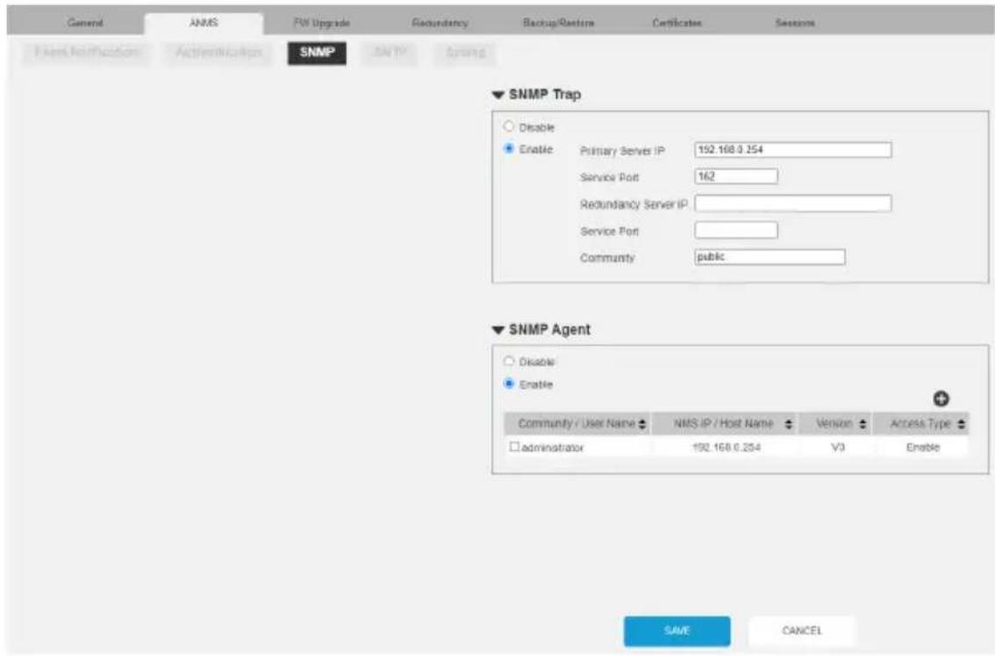Focus the empty redundancy Service Port field
Viewport: 995px width, 656px height.
736,231
